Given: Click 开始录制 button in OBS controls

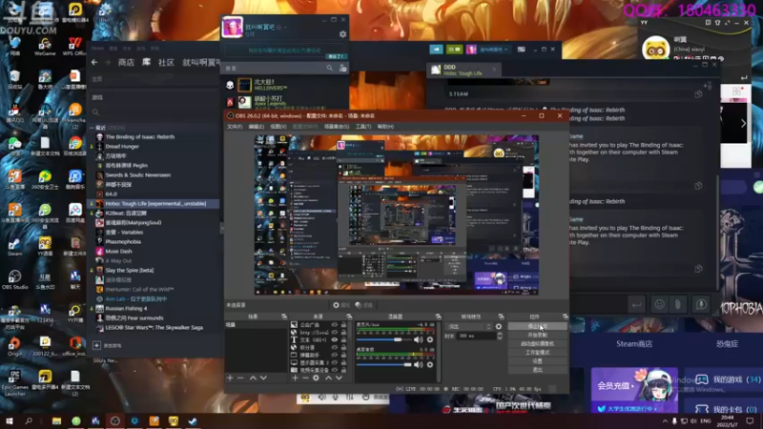Looking at the screenshot, I should (x=537, y=336).
